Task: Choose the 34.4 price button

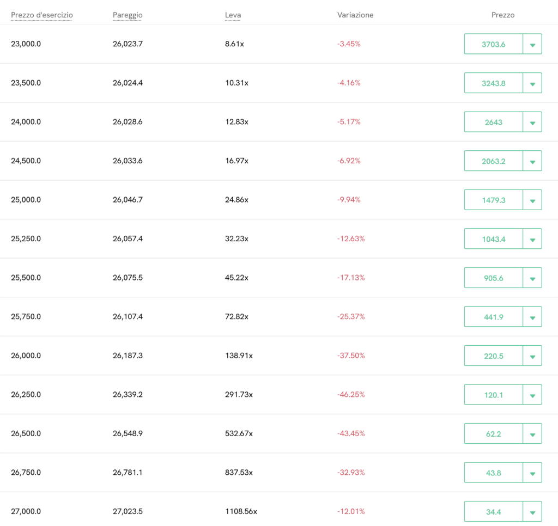Action: 494,511
